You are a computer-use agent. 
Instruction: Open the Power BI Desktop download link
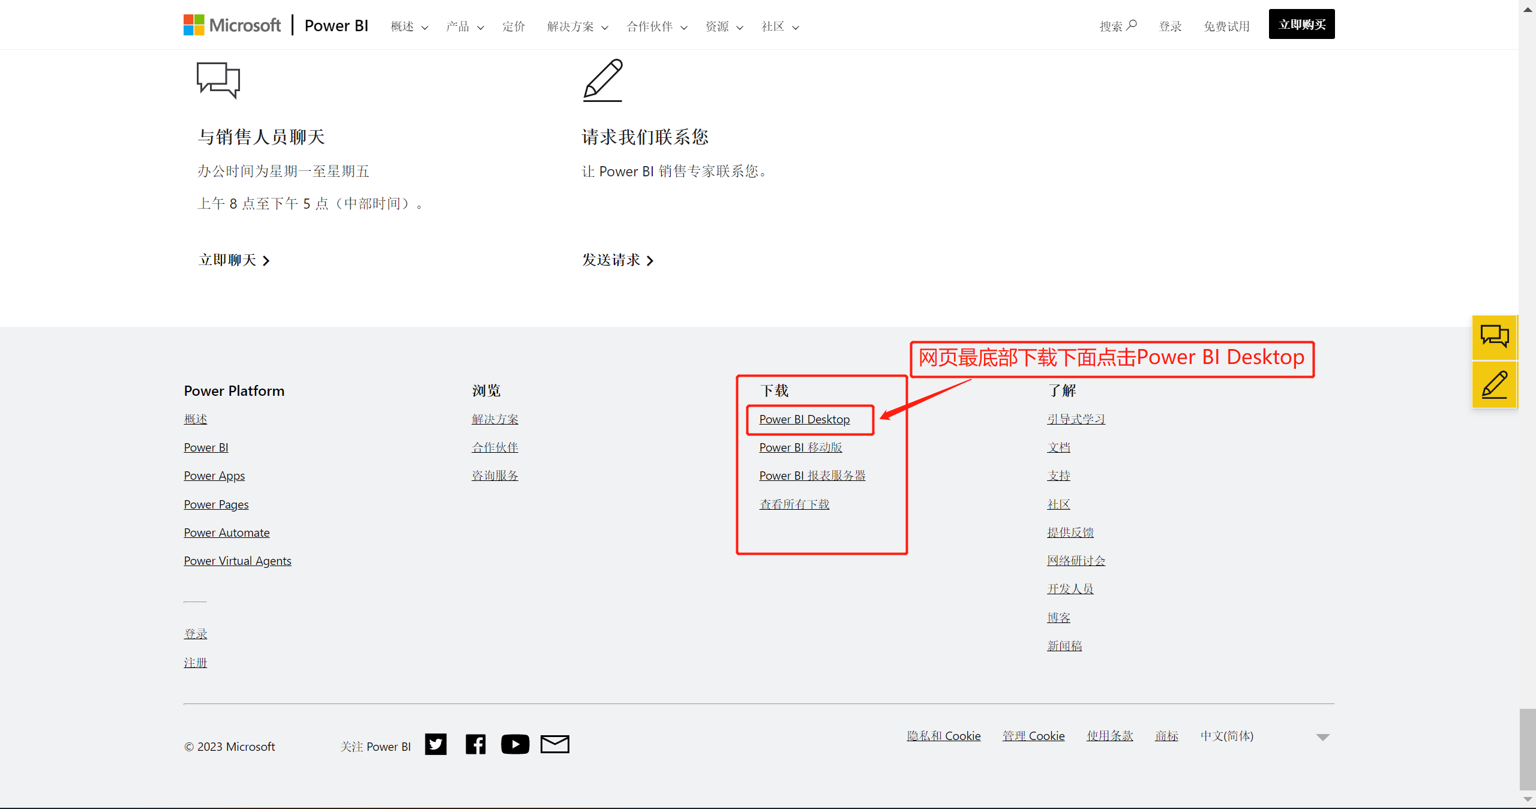[804, 419]
